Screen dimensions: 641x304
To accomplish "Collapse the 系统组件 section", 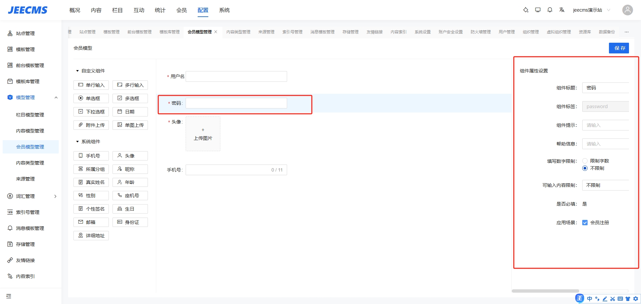I will click(77, 141).
